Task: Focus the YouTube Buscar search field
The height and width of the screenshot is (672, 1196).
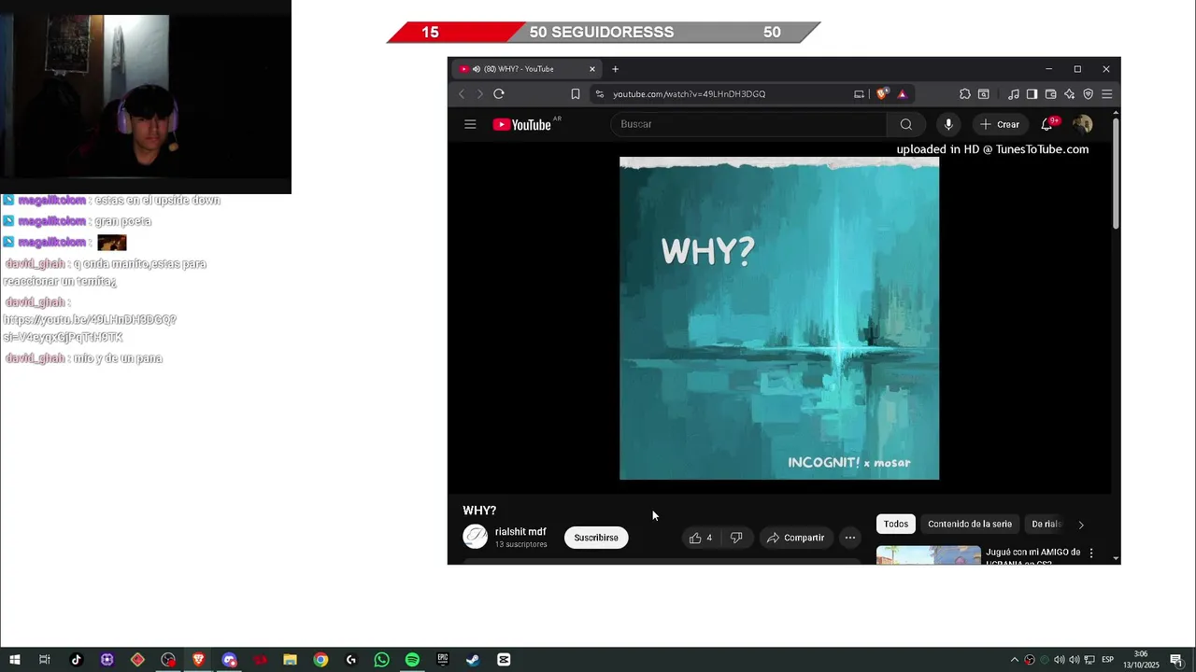Action: click(749, 124)
